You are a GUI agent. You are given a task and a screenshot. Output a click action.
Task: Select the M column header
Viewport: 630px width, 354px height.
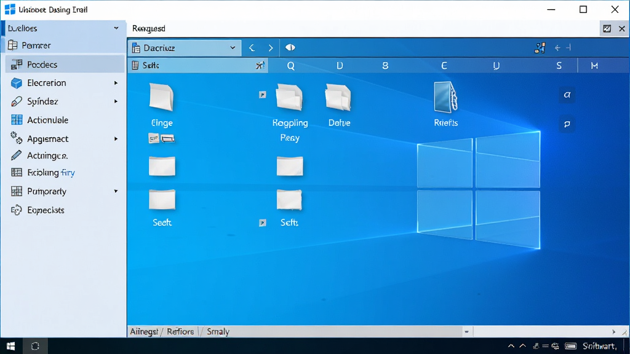coord(594,66)
